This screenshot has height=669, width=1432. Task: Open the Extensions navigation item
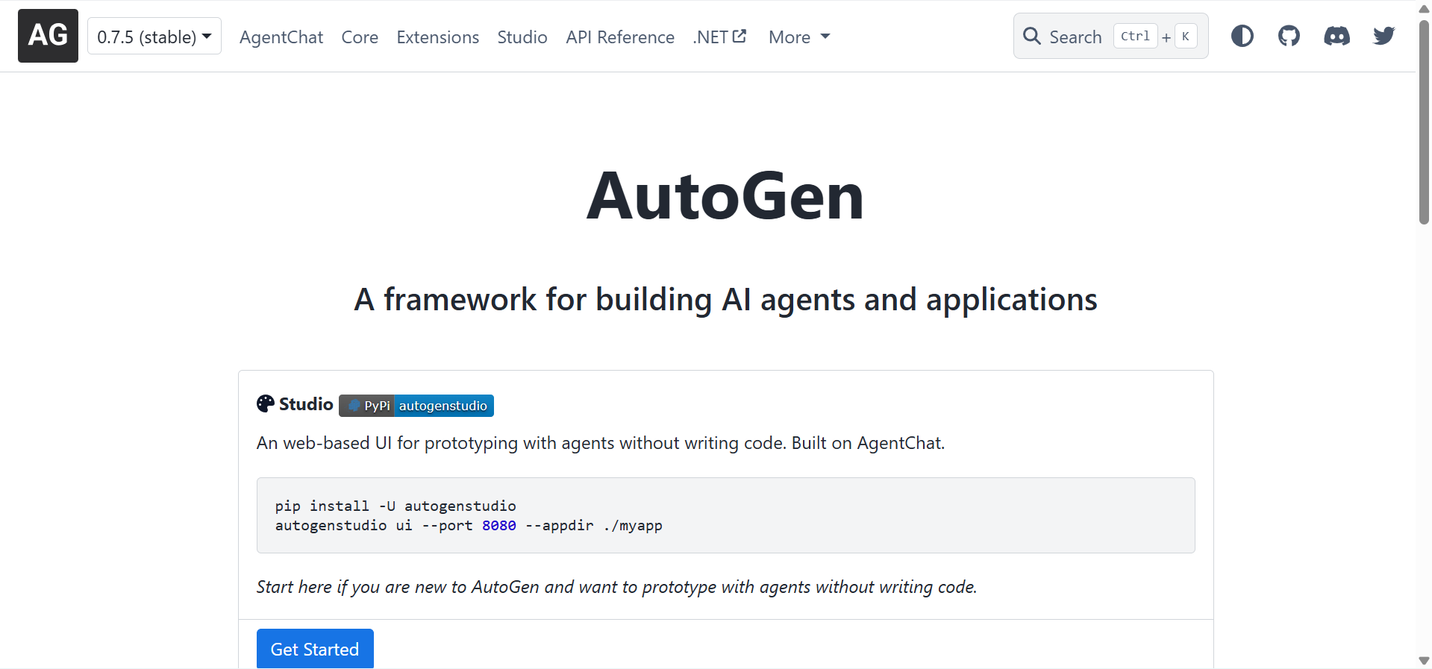(x=438, y=37)
